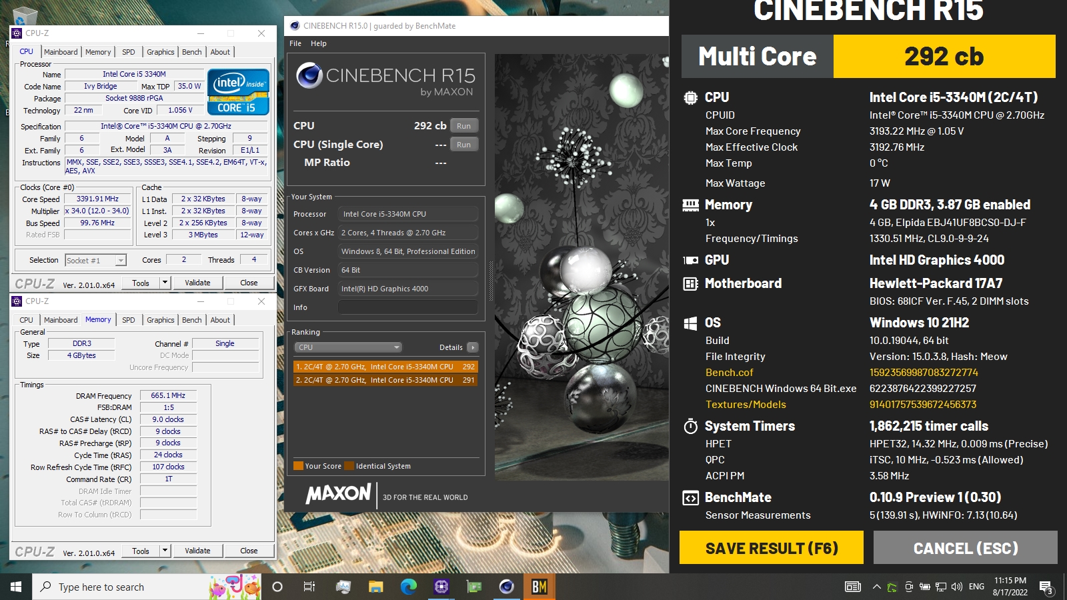This screenshot has width=1067, height=600.
Task: Switch to Cinebench via taskbar sphere icon
Action: [x=507, y=587]
